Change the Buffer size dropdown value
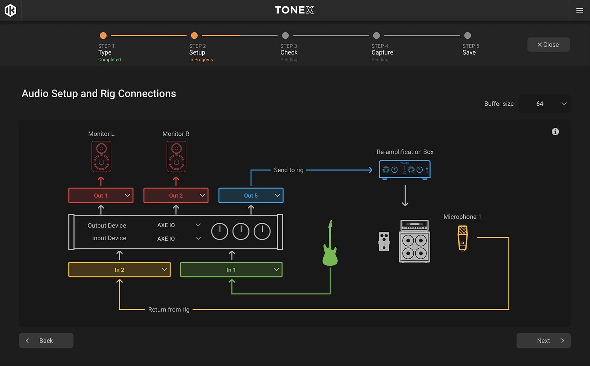The image size is (590, 366). coord(544,104)
